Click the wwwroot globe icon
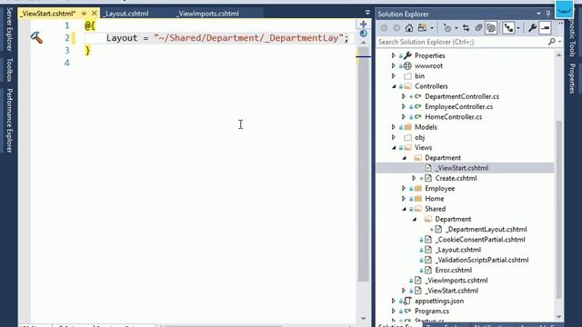This screenshot has width=582, height=327. (x=407, y=65)
